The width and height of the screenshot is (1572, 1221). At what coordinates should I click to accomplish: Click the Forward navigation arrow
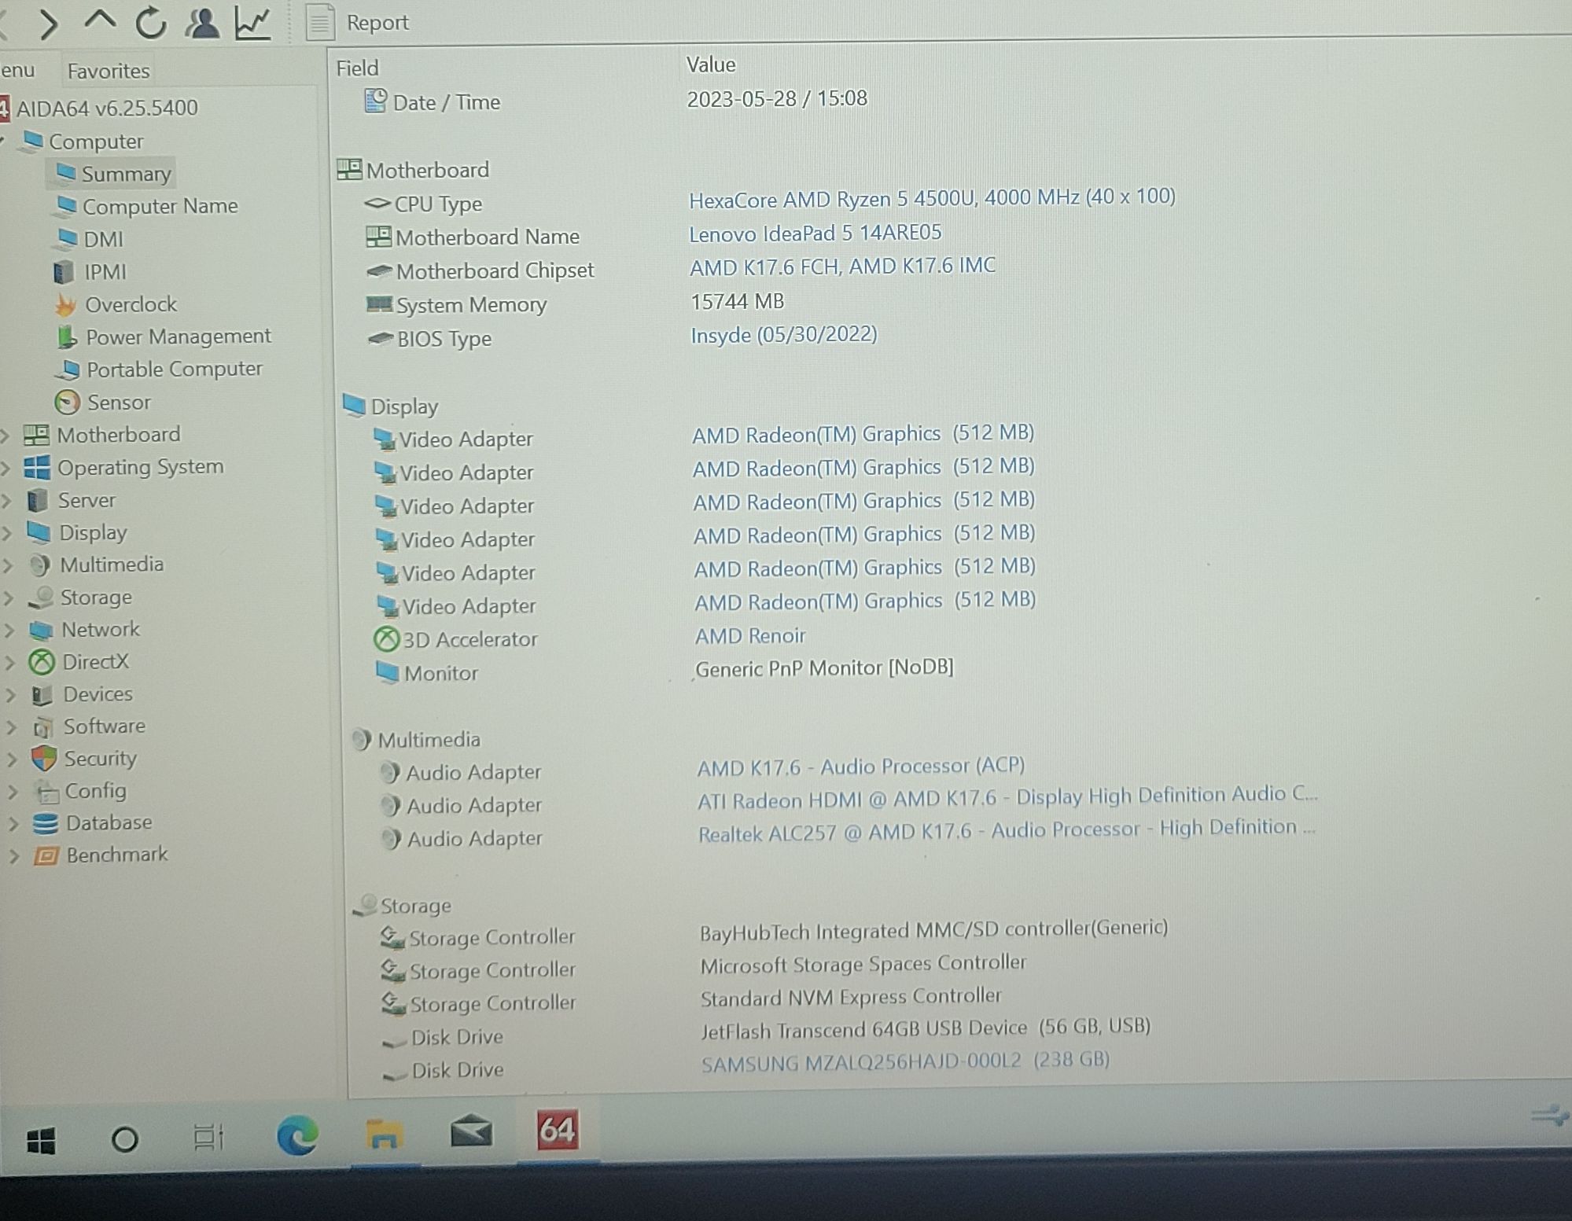pyautogui.click(x=49, y=24)
